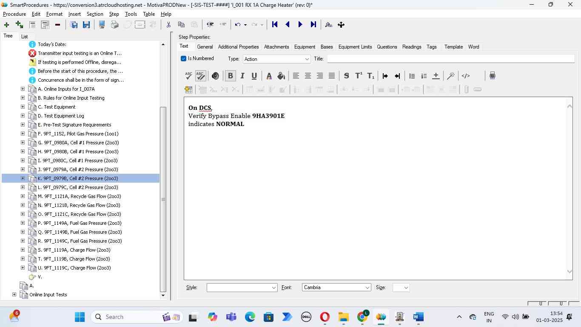Click the red minus delete step icon

[x=57, y=25]
